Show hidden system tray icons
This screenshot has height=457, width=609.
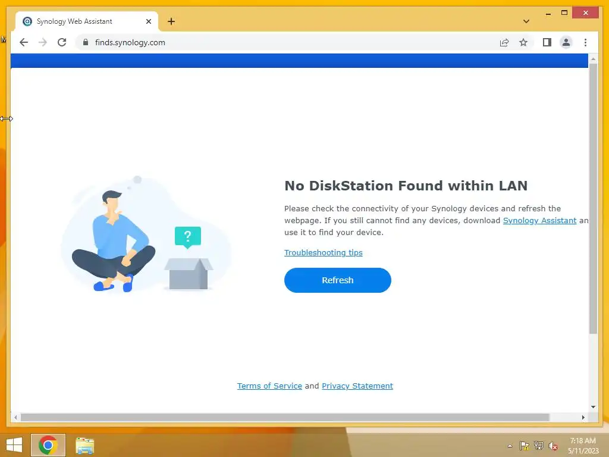[x=510, y=446]
